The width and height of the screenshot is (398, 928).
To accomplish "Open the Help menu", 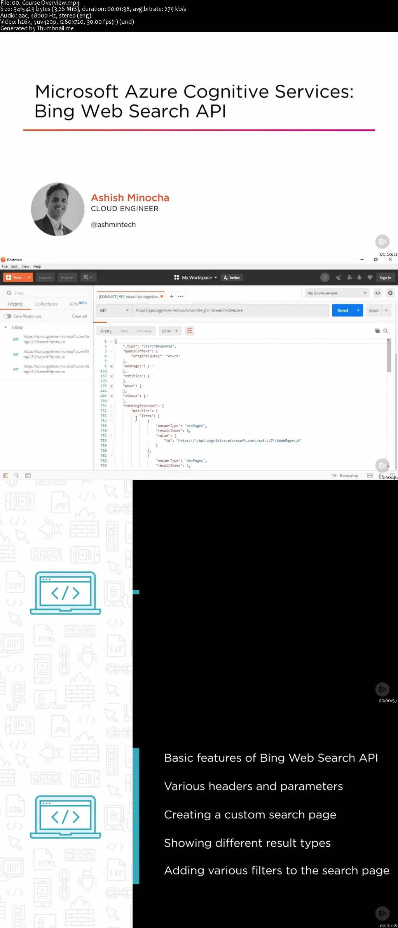I will coord(37,266).
